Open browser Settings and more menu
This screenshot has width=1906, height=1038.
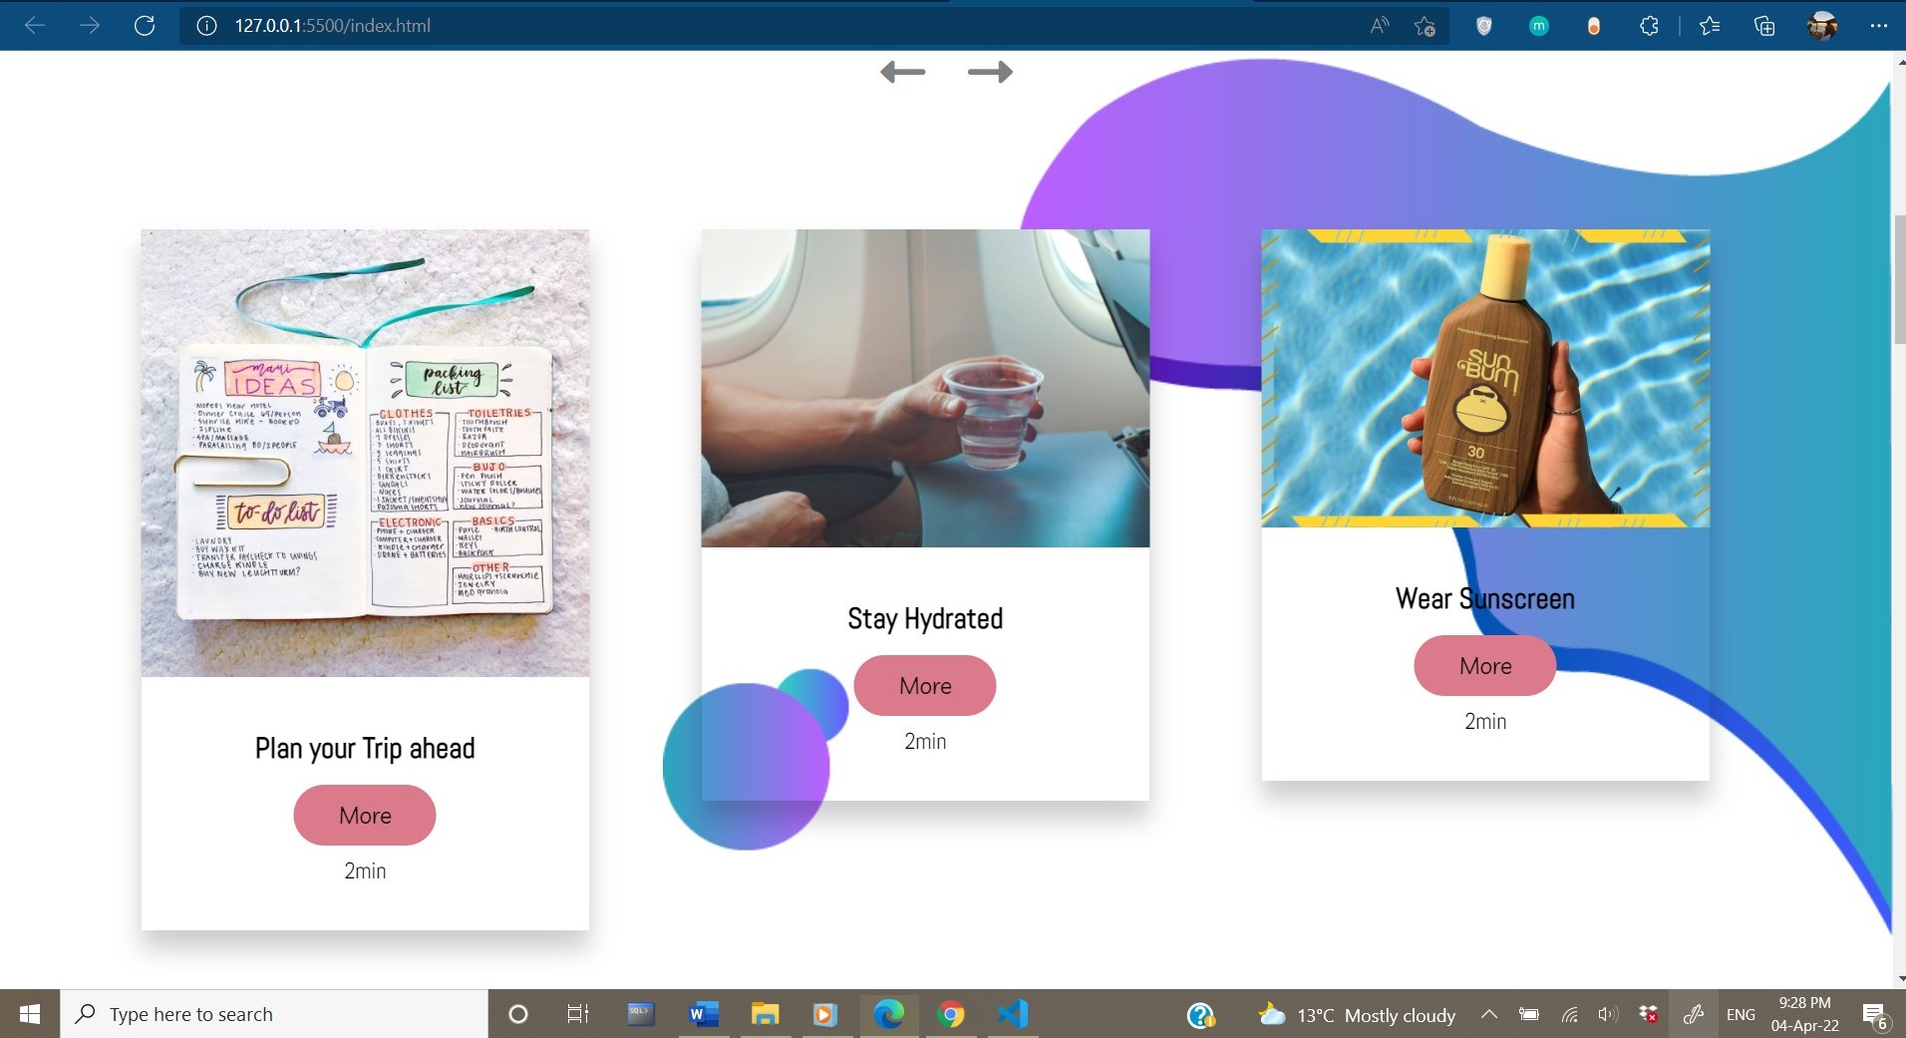(x=1879, y=26)
